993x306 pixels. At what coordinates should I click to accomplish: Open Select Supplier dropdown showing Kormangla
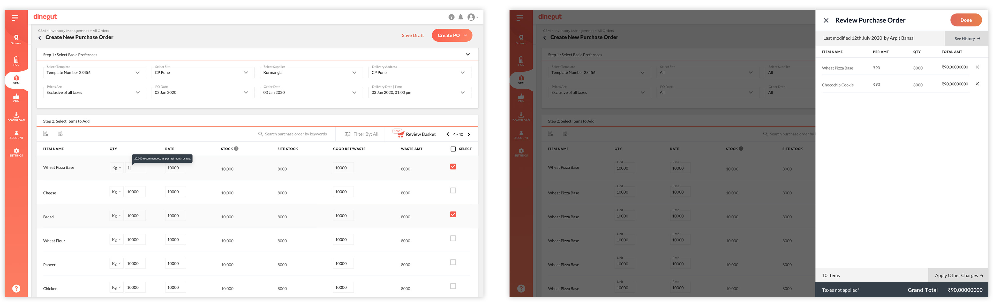pos(311,72)
